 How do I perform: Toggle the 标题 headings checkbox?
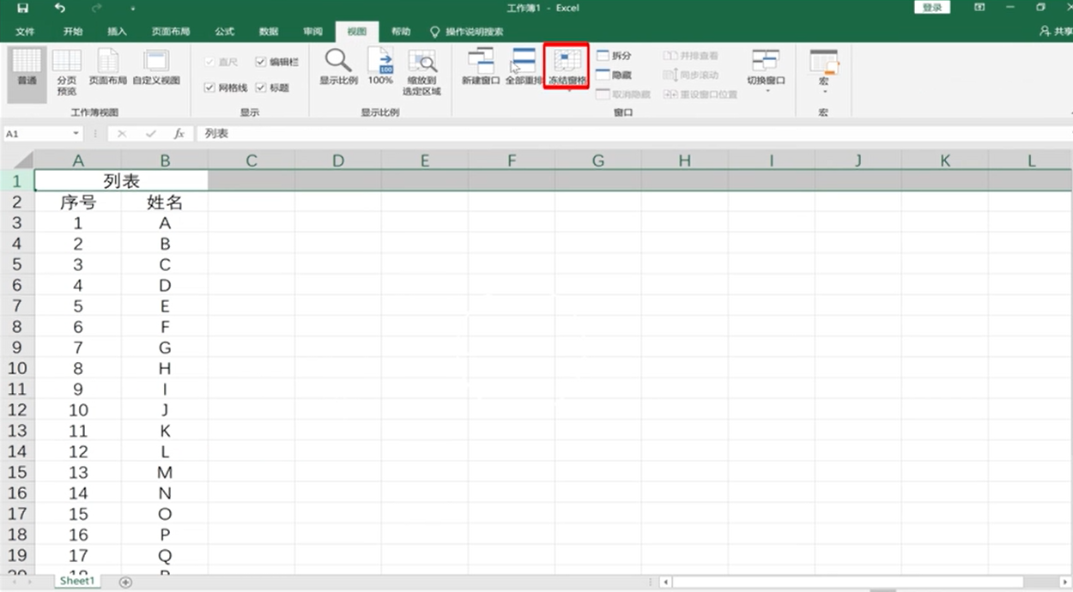point(260,88)
